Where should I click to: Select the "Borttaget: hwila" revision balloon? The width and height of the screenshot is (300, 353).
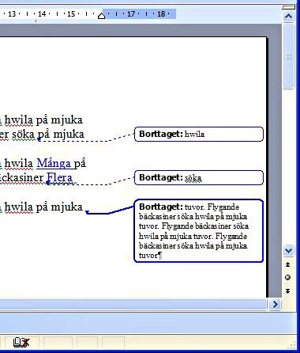[x=199, y=134]
